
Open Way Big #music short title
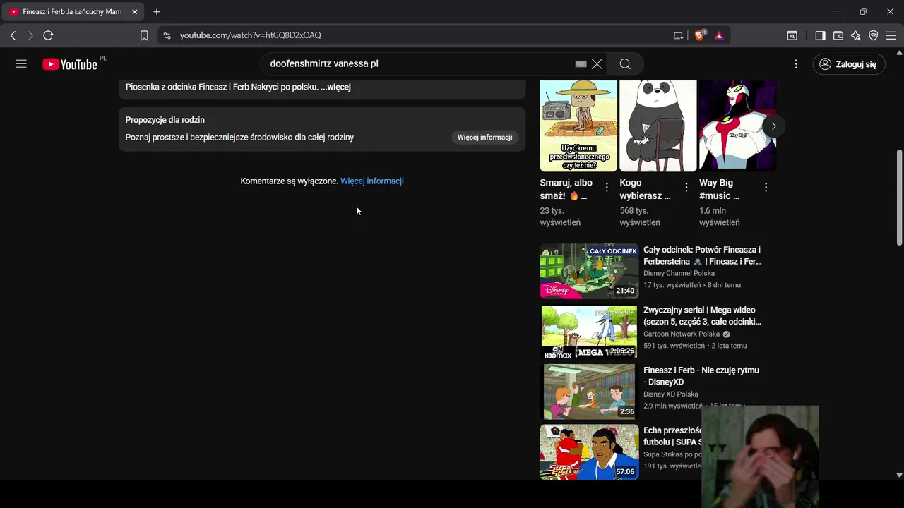point(720,189)
